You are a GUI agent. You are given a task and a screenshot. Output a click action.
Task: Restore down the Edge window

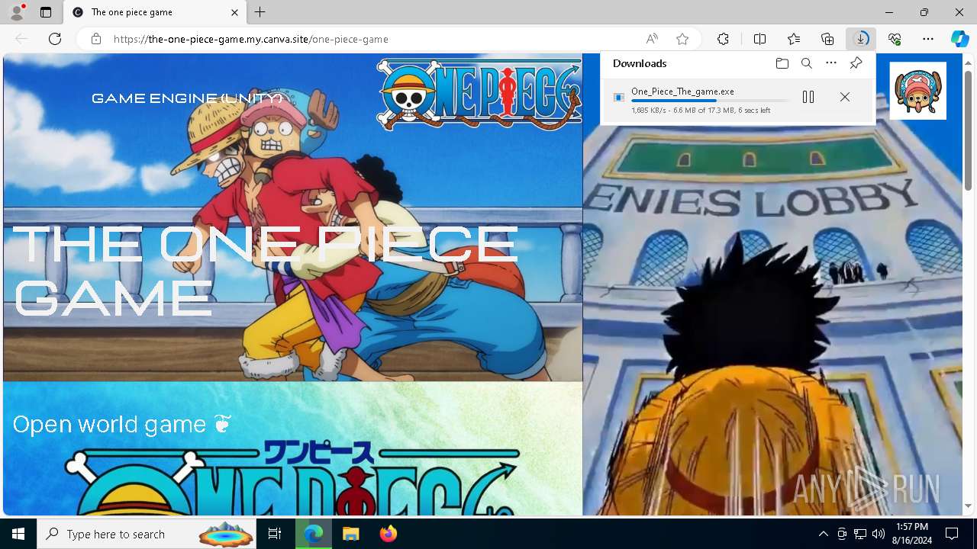coord(924,12)
